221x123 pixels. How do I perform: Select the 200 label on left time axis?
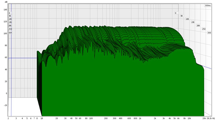(10, 26)
